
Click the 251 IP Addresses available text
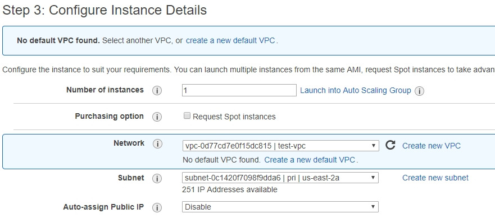pos(230,189)
